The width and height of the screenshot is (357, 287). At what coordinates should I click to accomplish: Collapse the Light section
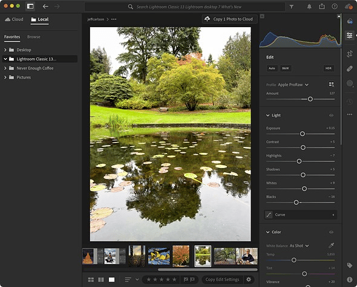pyautogui.click(x=267, y=115)
